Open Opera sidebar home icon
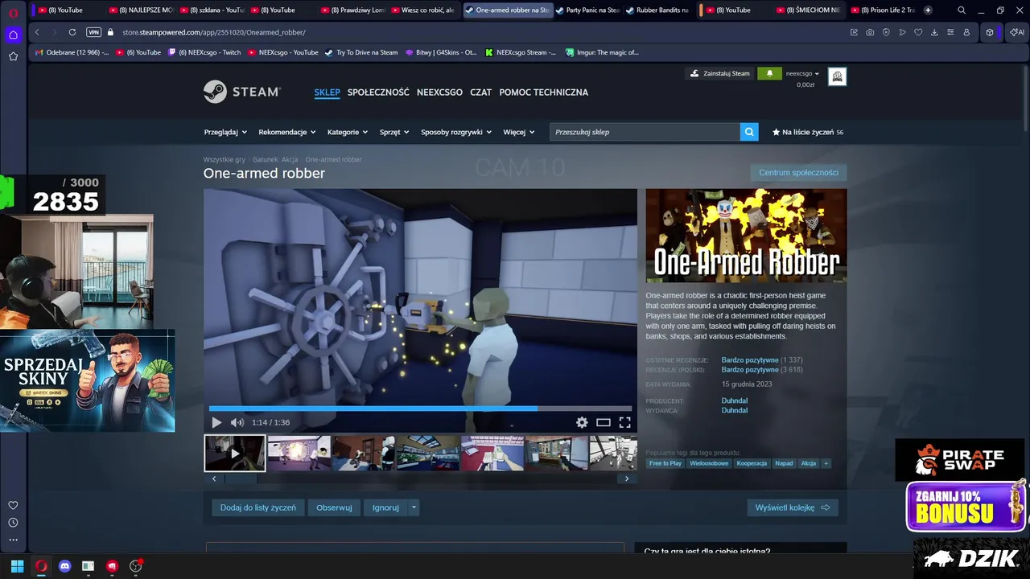This screenshot has height=579, width=1030. [13, 35]
